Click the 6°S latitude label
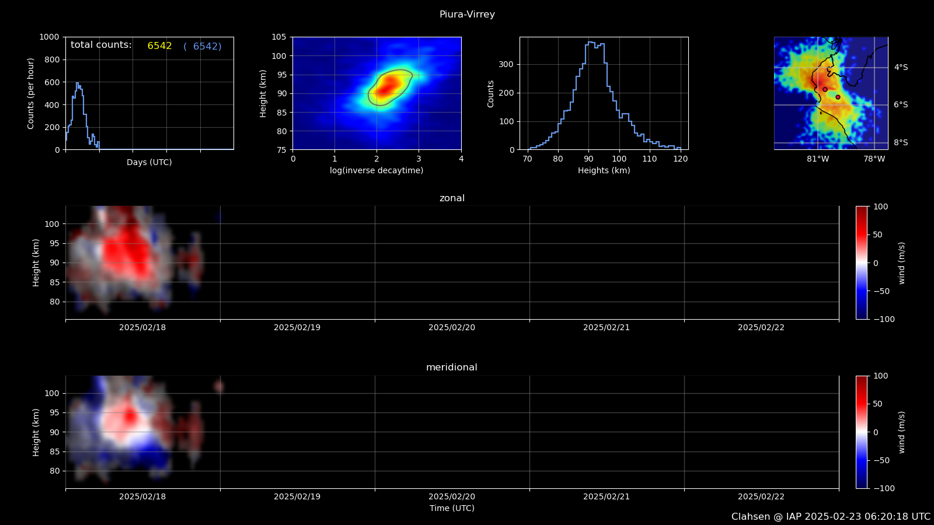 point(901,105)
